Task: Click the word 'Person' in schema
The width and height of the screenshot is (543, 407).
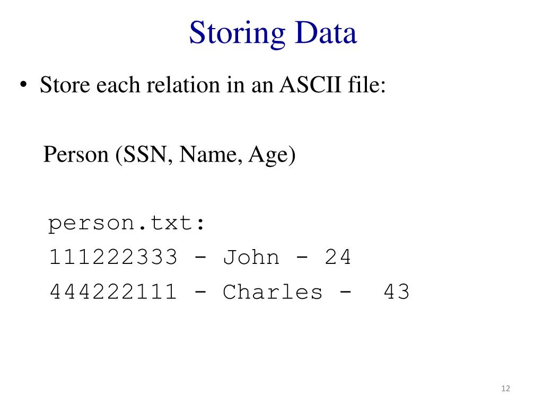Action: coord(76,154)
